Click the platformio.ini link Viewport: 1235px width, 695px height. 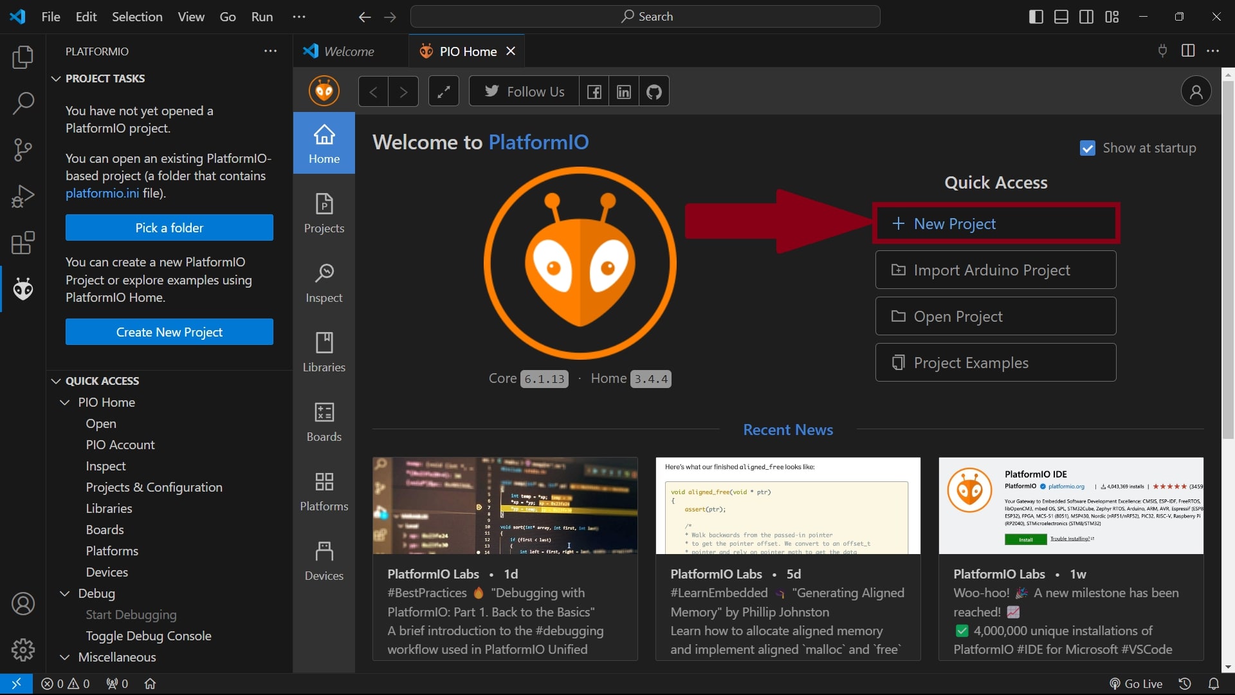(102, 194)
